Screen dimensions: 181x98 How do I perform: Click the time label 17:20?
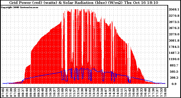[x=153, y=93]
